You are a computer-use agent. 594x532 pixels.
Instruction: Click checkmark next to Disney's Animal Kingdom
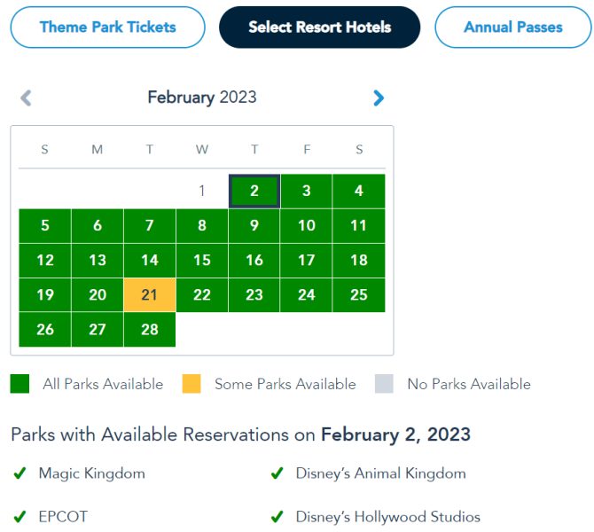coord(277,473)
